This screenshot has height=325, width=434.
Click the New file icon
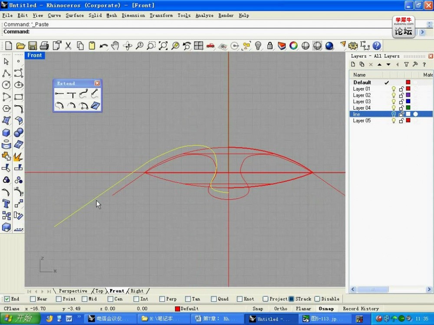(9, 45)
